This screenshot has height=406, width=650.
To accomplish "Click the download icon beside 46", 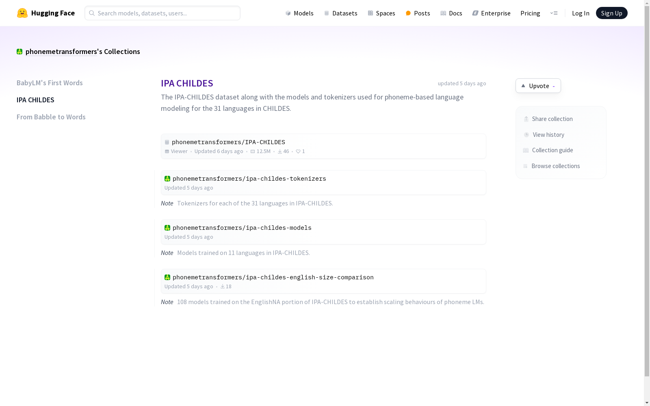I will coord(280,151).
